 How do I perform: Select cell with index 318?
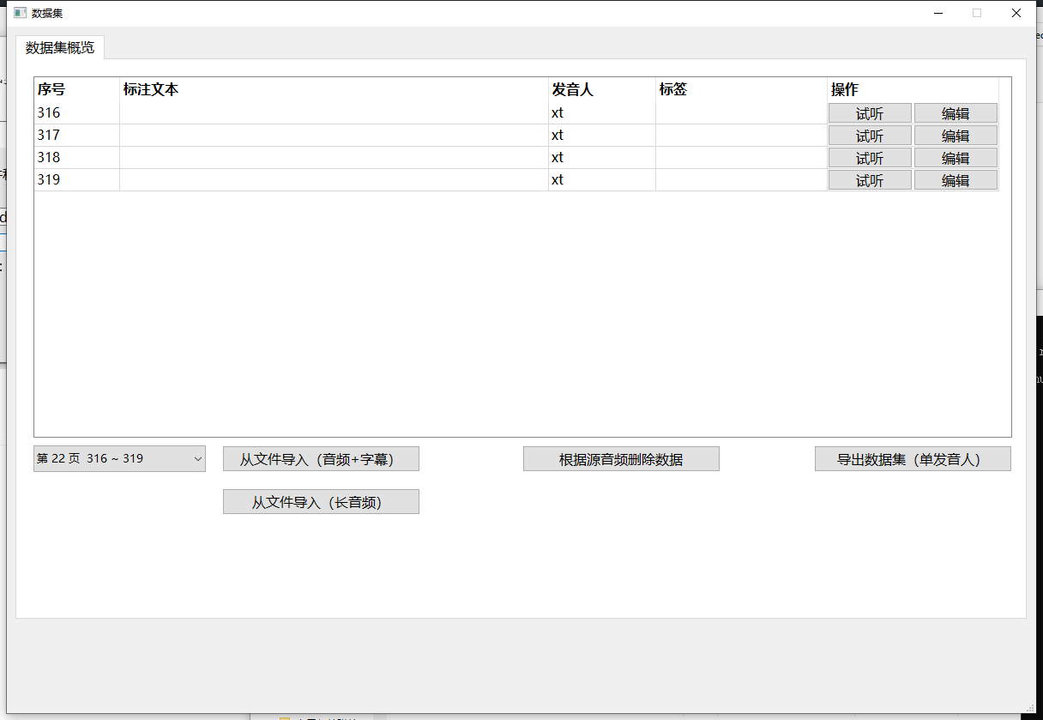point(77,157)
